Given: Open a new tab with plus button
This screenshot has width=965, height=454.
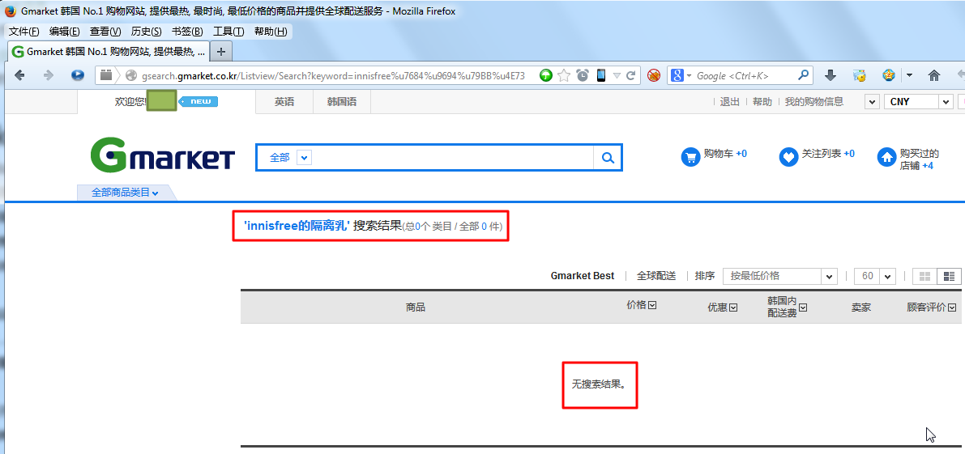Looking at the screenshot, I should tap(221, 52).
